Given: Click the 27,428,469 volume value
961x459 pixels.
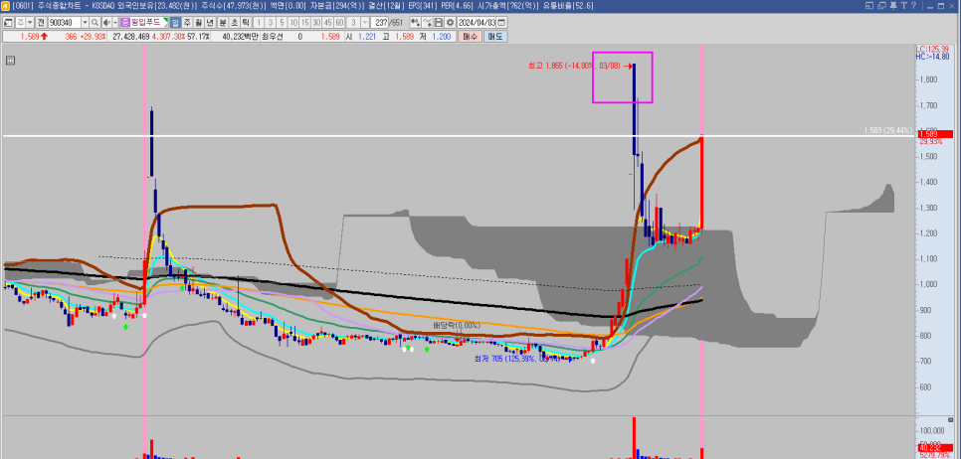Looking at the screenshot, I should [131, 37].
